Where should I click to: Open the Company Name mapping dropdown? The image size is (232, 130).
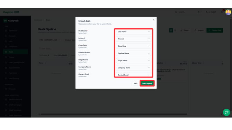(133, 68)
